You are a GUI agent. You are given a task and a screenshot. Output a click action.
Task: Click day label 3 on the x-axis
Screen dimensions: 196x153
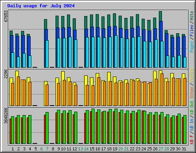[24, 149]
